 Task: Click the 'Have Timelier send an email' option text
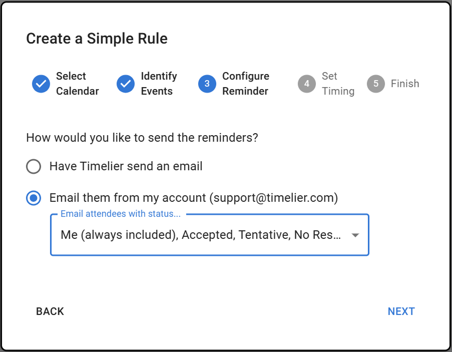click(x=126, y=166)
